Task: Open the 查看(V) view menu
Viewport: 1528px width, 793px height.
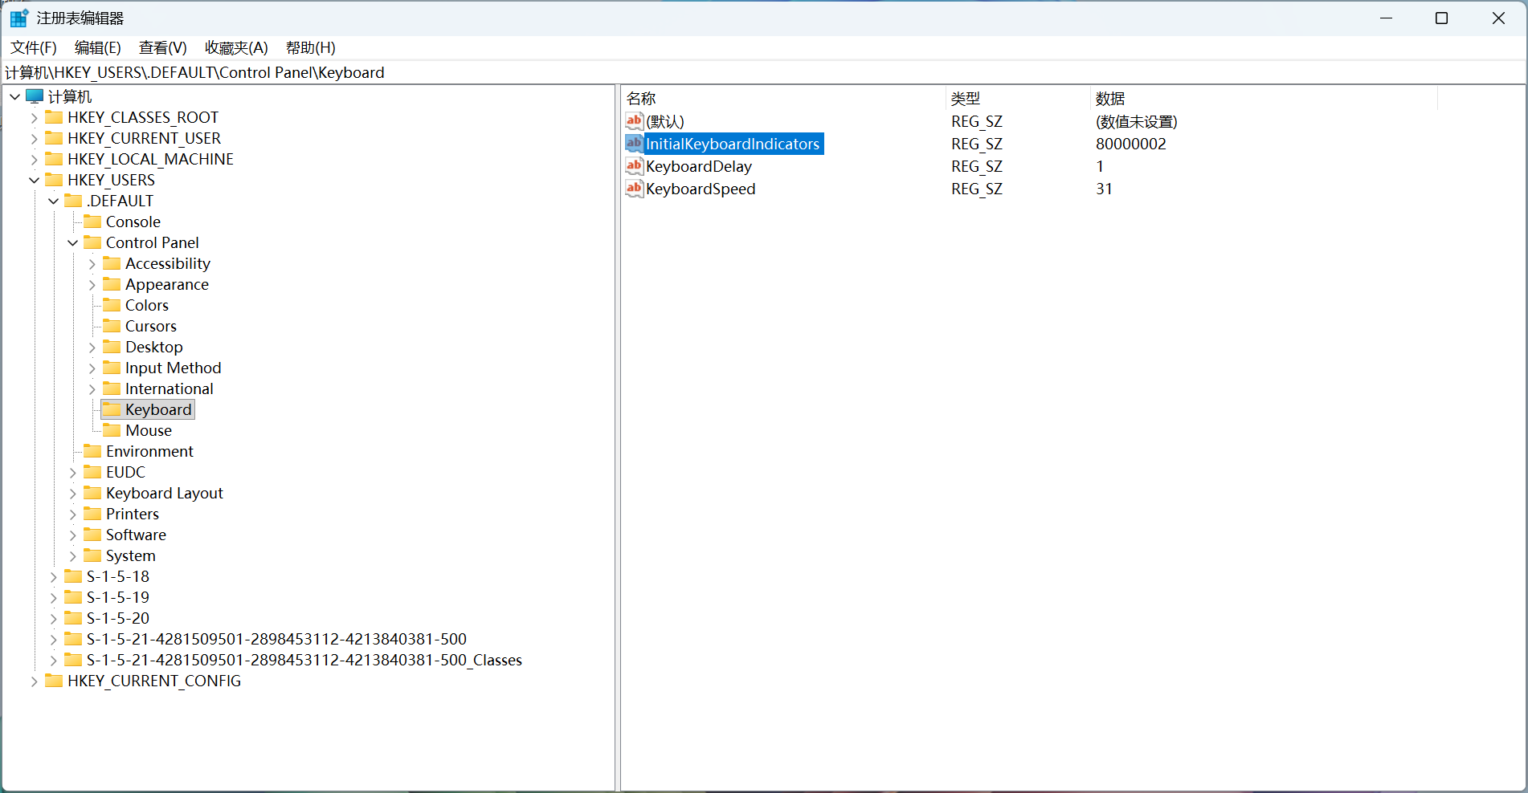Action: 162,48
